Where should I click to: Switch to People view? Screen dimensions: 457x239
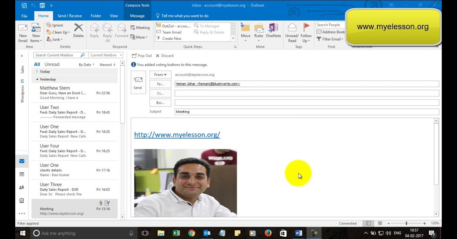(x=22, y=187)
